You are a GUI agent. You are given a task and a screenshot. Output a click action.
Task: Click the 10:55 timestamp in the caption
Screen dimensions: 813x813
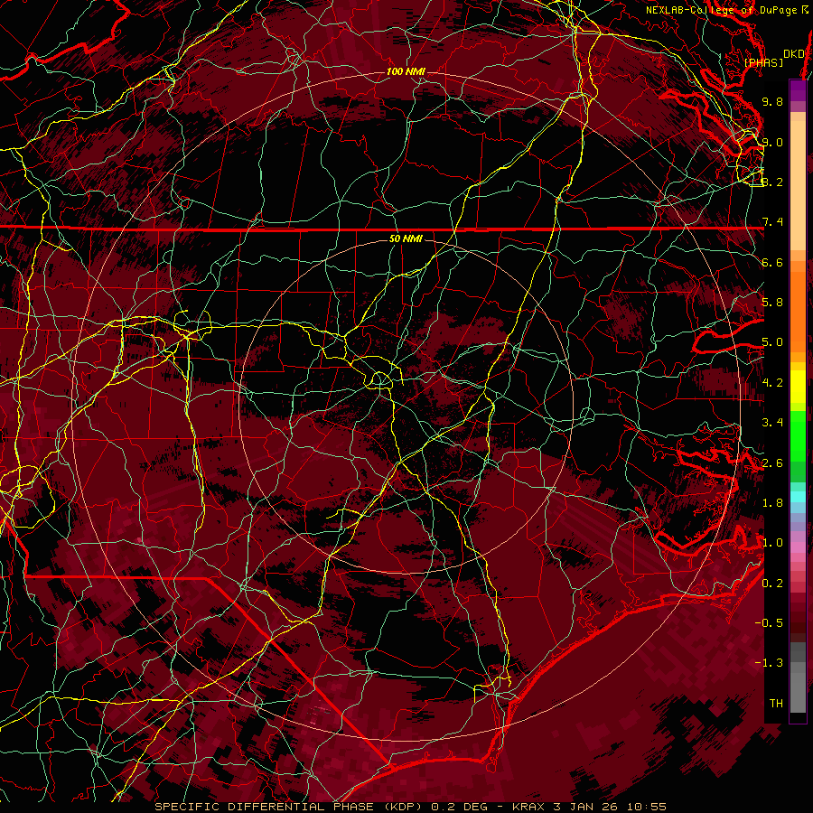click(x=646, y=807)
